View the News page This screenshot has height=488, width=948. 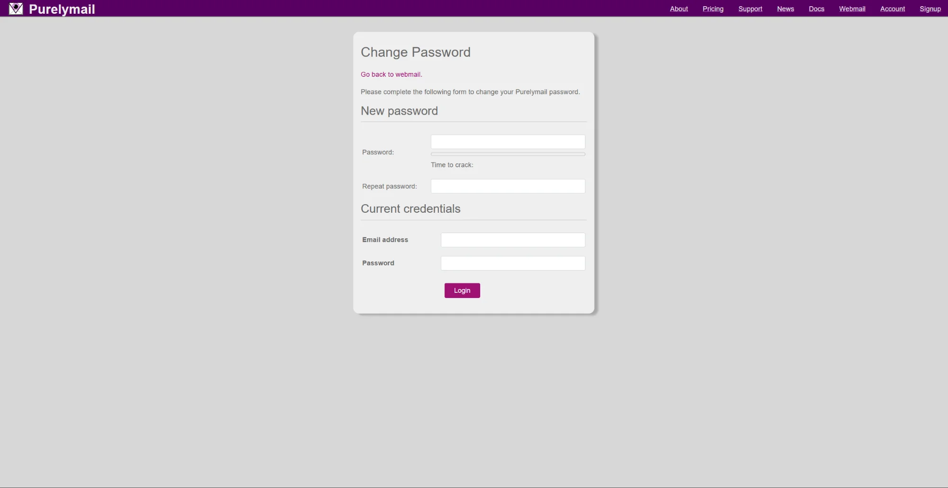[x=785, y=9]
